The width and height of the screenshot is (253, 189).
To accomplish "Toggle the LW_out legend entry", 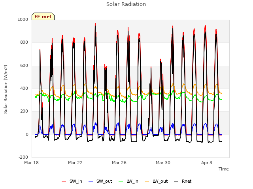I will pyautogui.click(x=156, y=181).
